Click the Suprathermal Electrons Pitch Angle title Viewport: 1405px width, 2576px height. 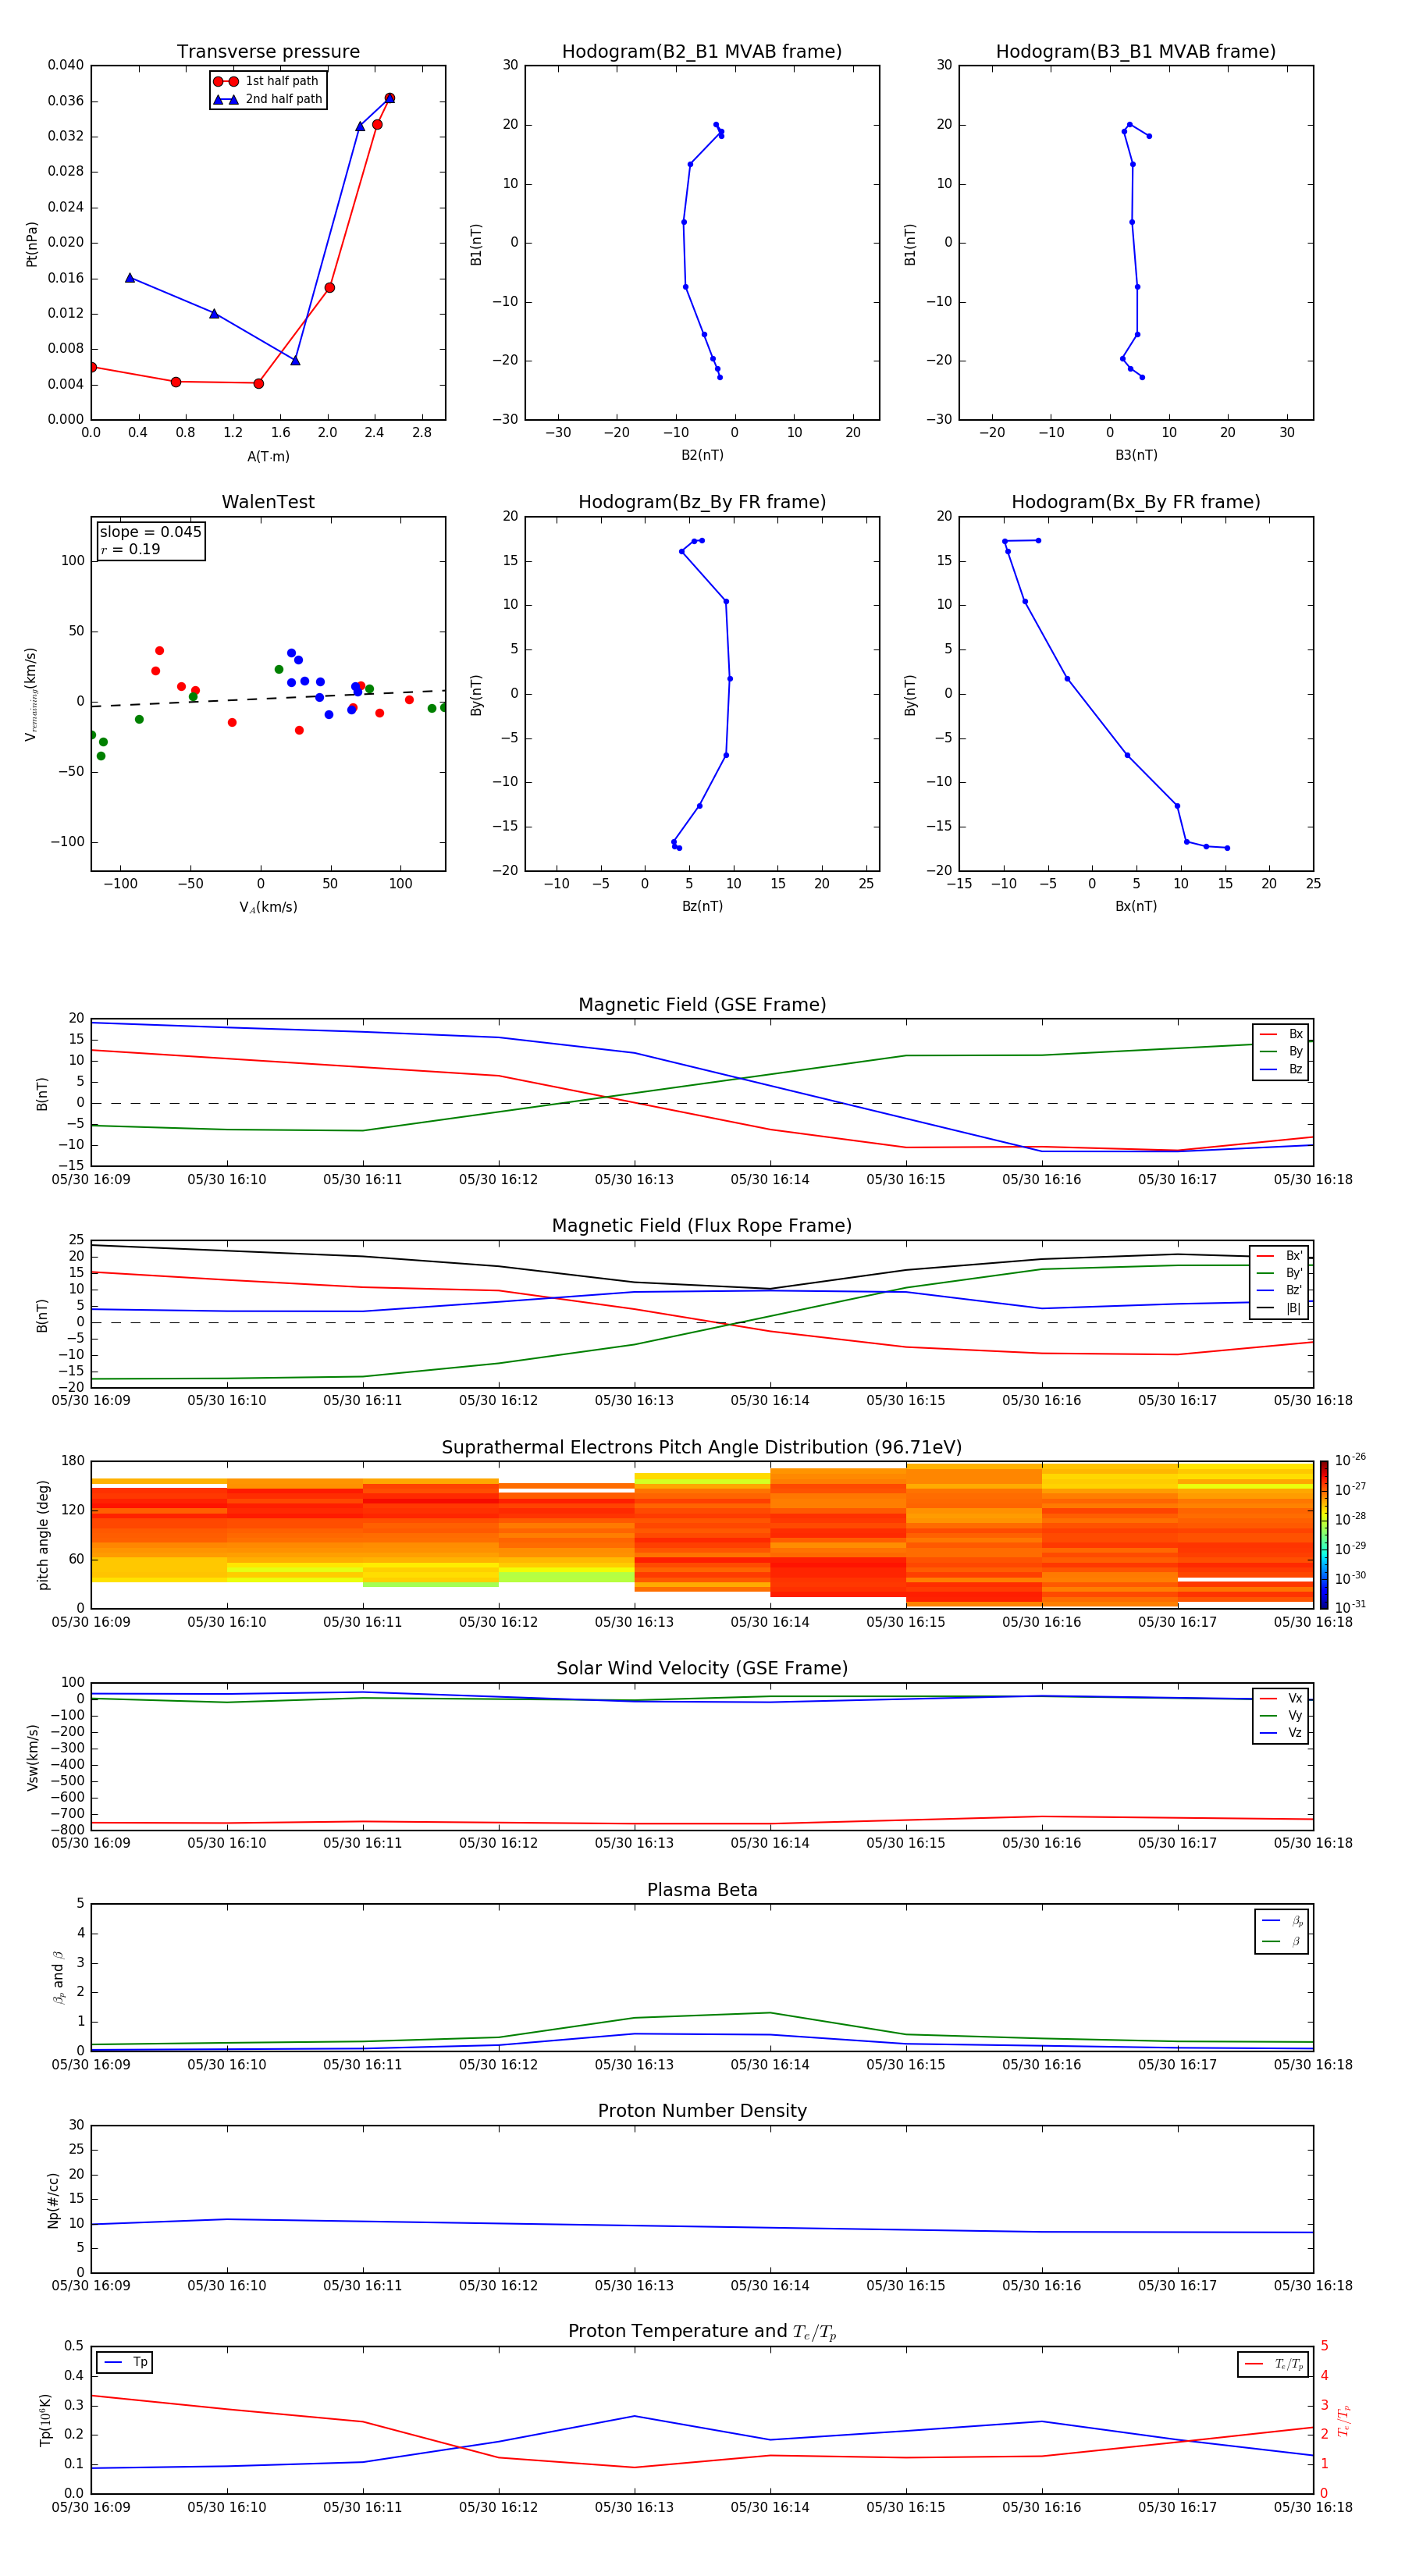tap(702, 1447)
